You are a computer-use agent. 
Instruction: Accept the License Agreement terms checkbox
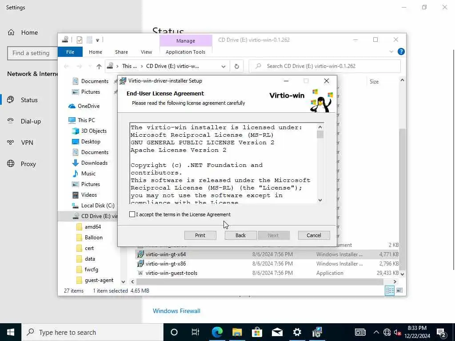point(132,214)
